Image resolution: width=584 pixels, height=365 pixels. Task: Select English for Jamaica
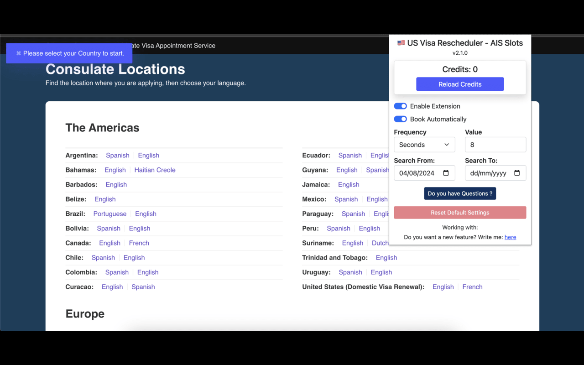click(349, 185)
